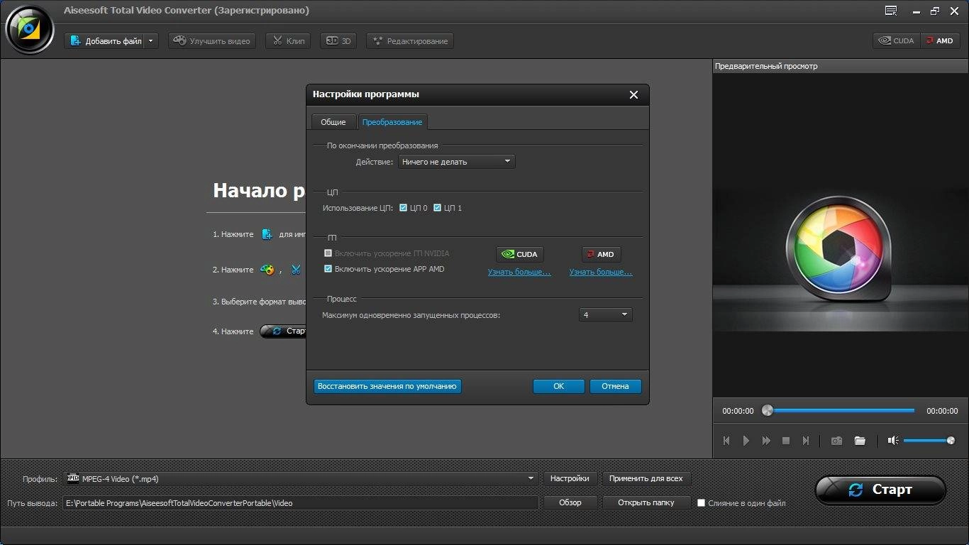Toggle 'Слияние в один файл' checkbox
This screenshot has height=545, width=969.
point(701,503)
